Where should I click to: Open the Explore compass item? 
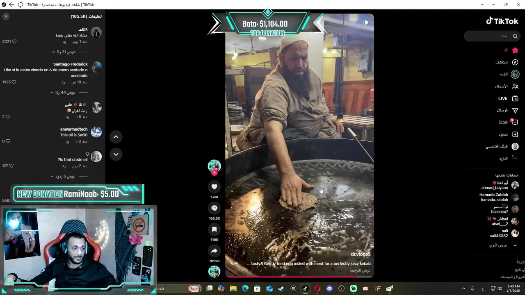point(507,62)
